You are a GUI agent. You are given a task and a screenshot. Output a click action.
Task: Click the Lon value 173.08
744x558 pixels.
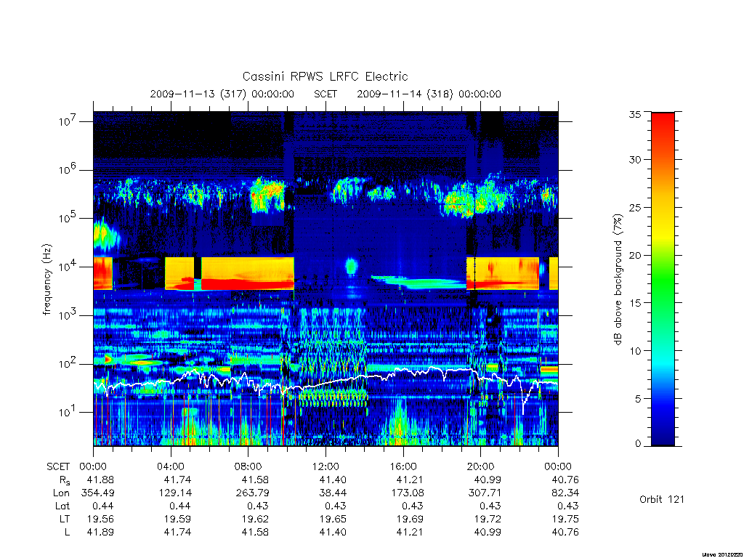[x=408, y=493]
